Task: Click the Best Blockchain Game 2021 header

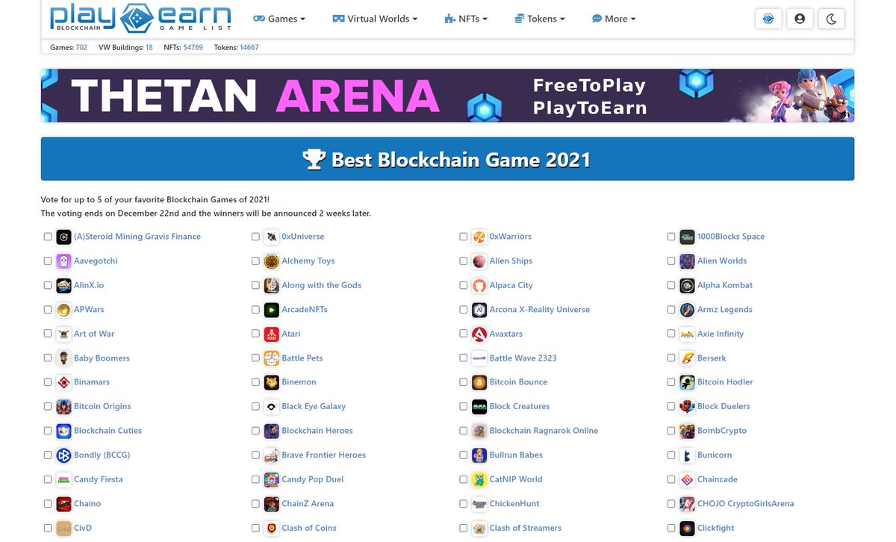Action: coord(447,159)
